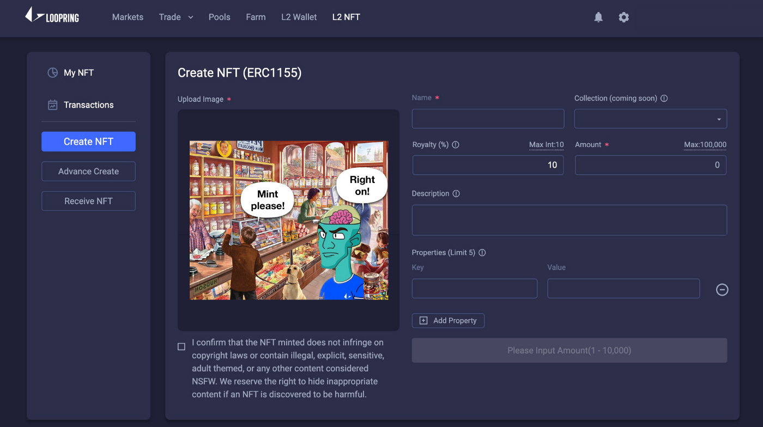Open the Collection dropdown
763x427 pixels.
pyautogui.click(x=651, y=119)
